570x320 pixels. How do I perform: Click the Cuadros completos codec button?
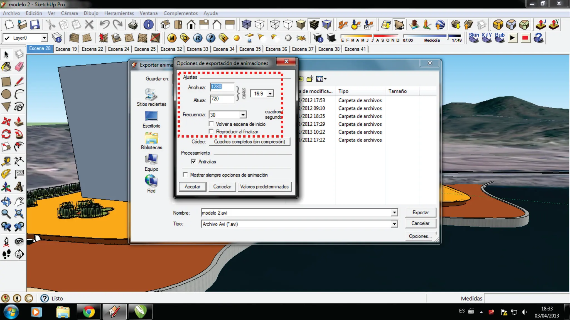pyautogui.click(x=249, y=142)
